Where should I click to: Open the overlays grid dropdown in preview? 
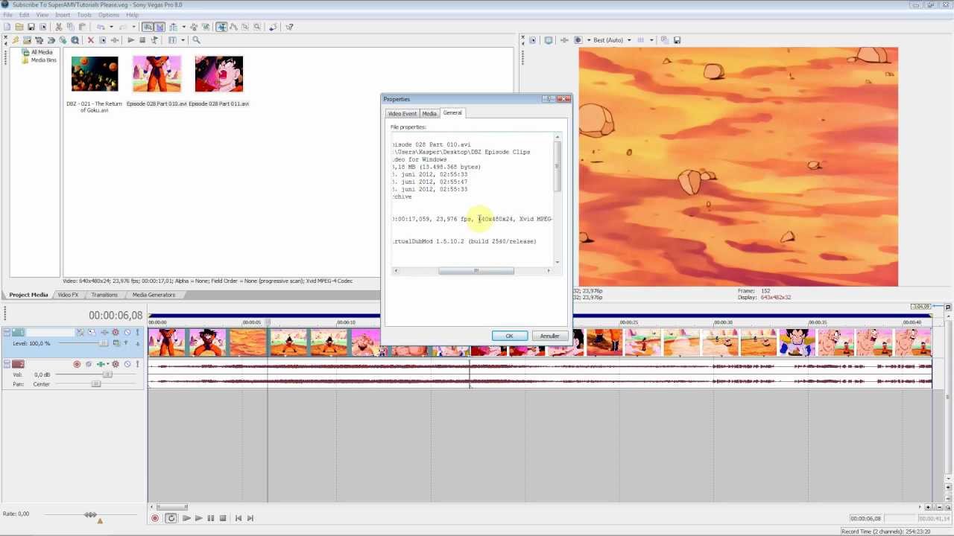pos(651,40)
